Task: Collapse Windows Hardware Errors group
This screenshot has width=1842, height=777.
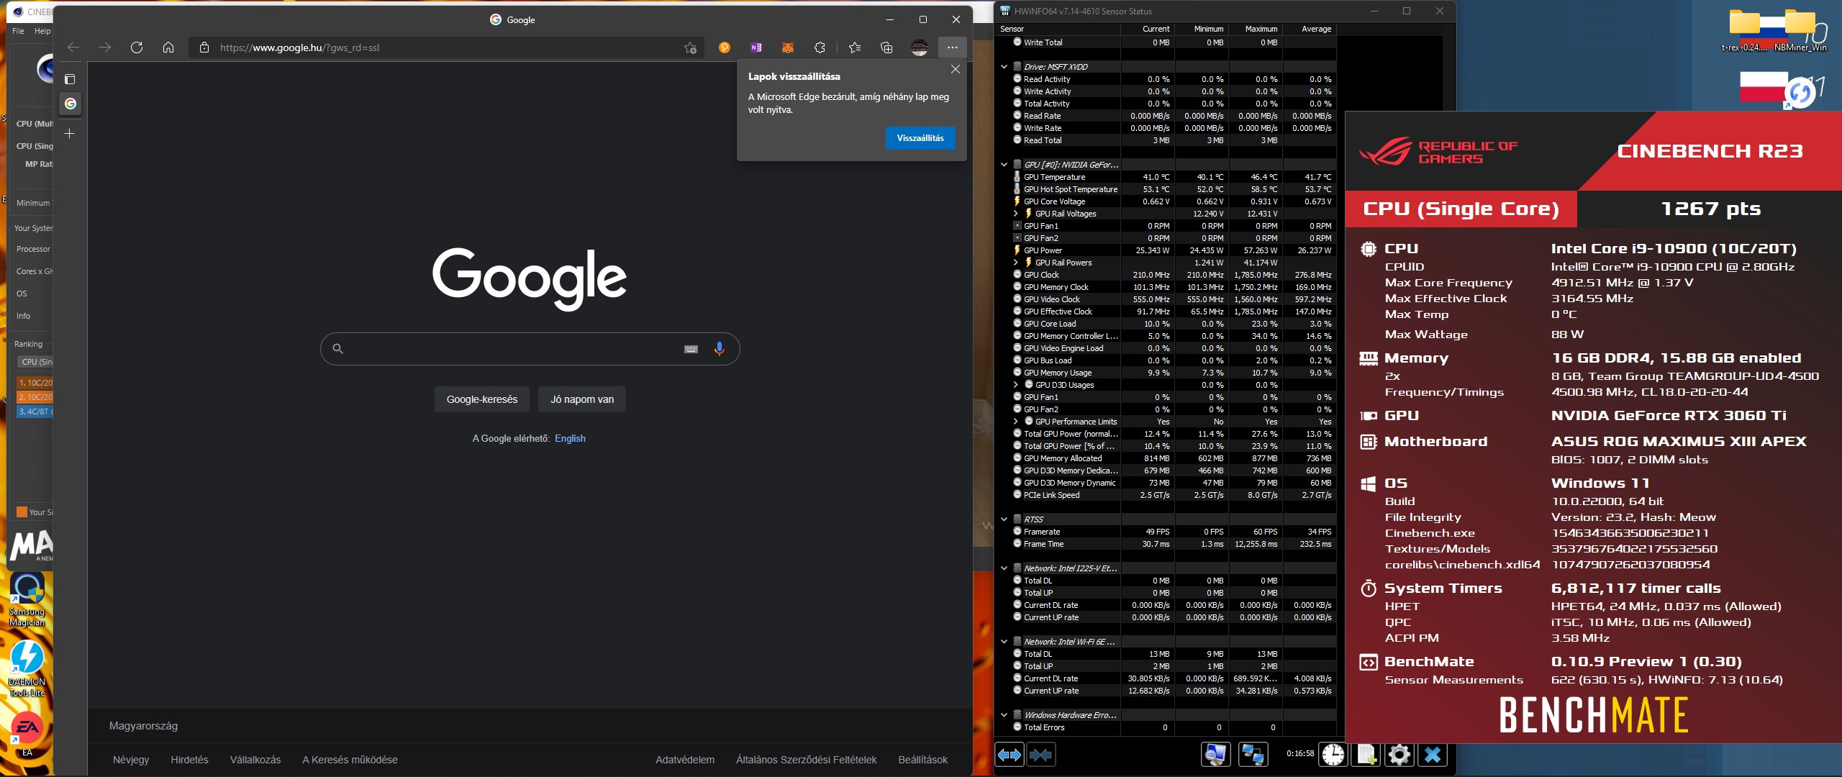Action: pos(1004,715)
